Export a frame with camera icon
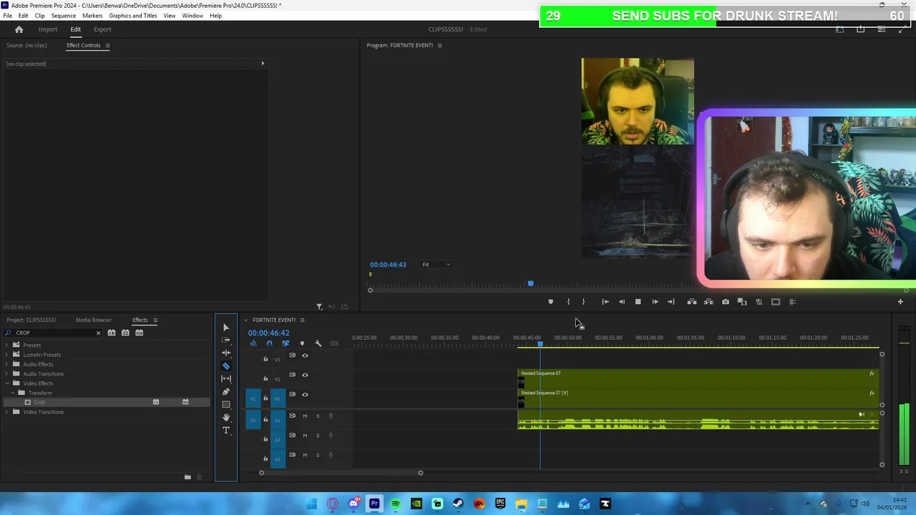Screen dimensions: 916x515 (x=725, y=302)
